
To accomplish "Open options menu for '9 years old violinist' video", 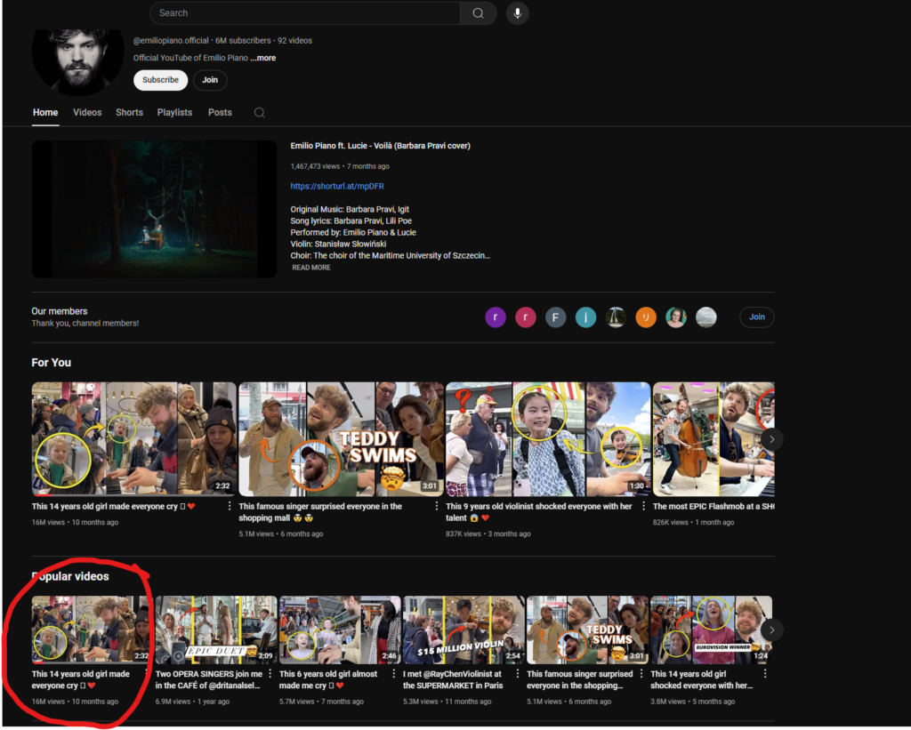I will coord(643,507).
